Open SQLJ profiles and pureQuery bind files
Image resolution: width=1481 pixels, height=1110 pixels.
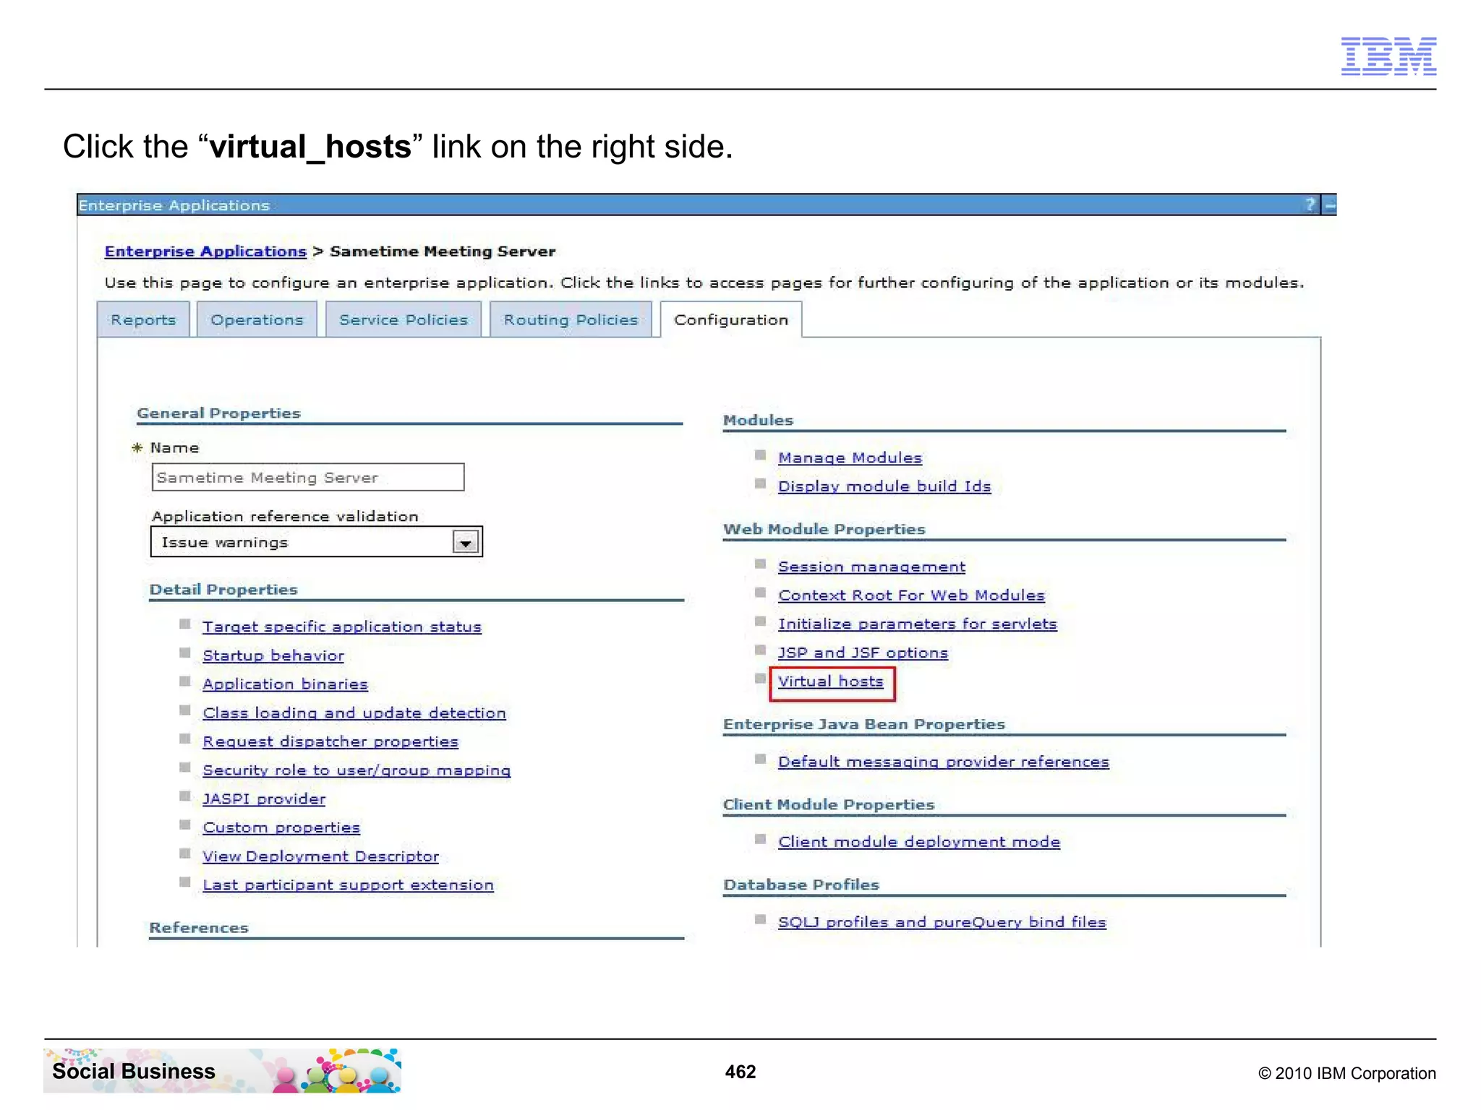click(942, 922)
